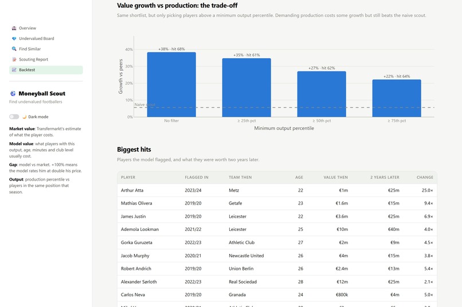The width and height of the screenshot is (462, 307).
Task: Click the 2021/22 flagged season cell
Action: coord(193,229)
